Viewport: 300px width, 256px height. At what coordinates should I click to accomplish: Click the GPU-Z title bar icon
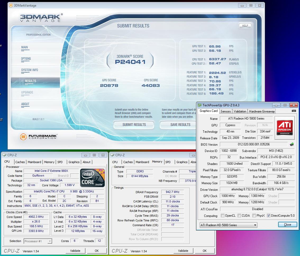(x=199, y=105)
